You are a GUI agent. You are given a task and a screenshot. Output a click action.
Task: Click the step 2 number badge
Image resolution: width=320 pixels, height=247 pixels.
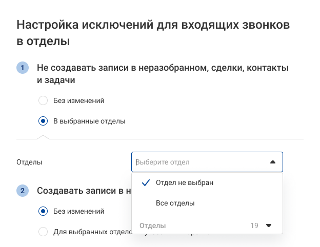tap(23, 191)
